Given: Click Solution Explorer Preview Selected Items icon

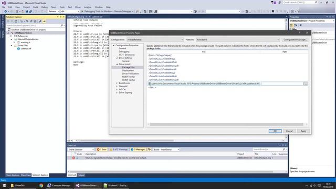Looking at the screenshot, I should click(x=44, y=21).
